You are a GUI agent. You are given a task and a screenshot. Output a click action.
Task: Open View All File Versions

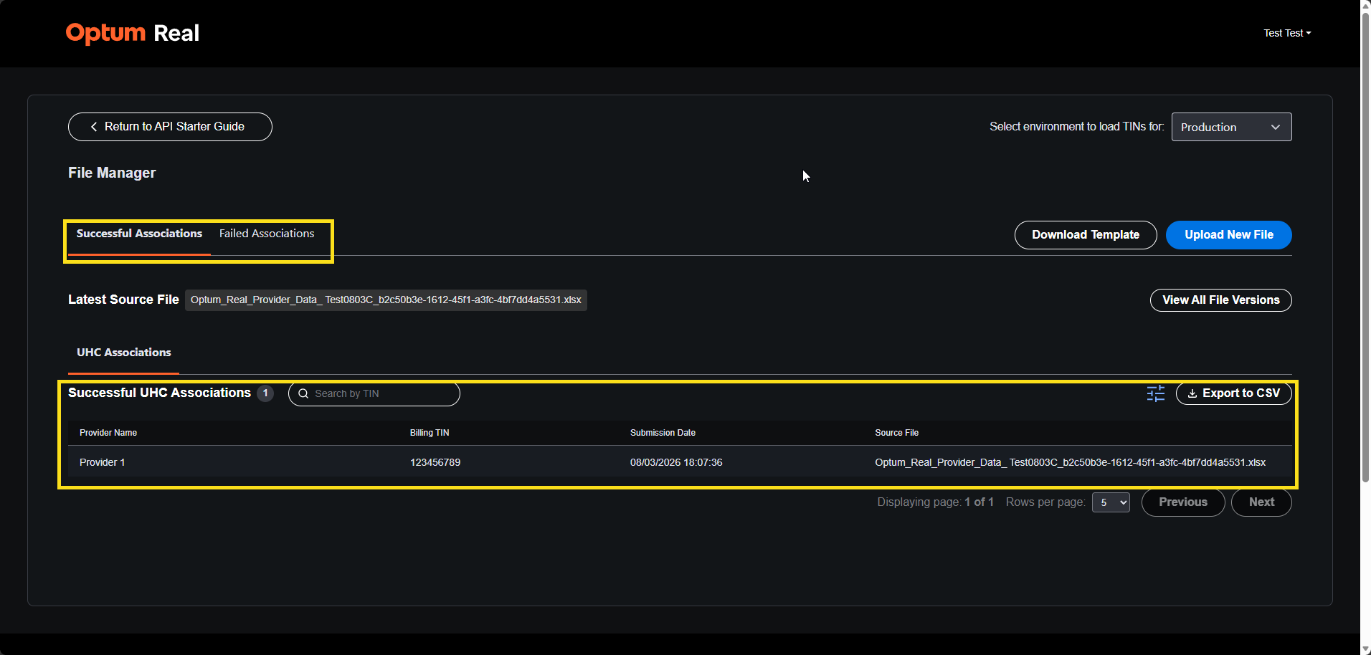point(1220,300)
